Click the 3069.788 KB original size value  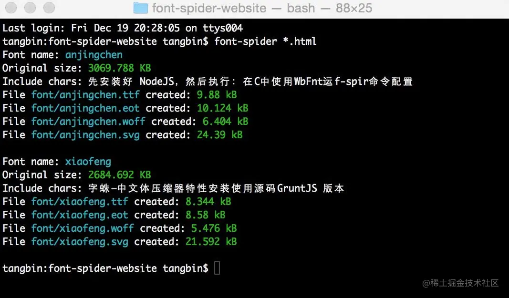(x=119, y=68)
